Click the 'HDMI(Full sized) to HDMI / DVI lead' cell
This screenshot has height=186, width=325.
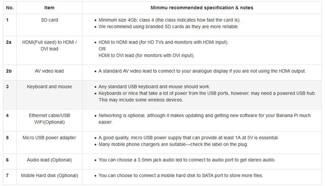point(49,45)
